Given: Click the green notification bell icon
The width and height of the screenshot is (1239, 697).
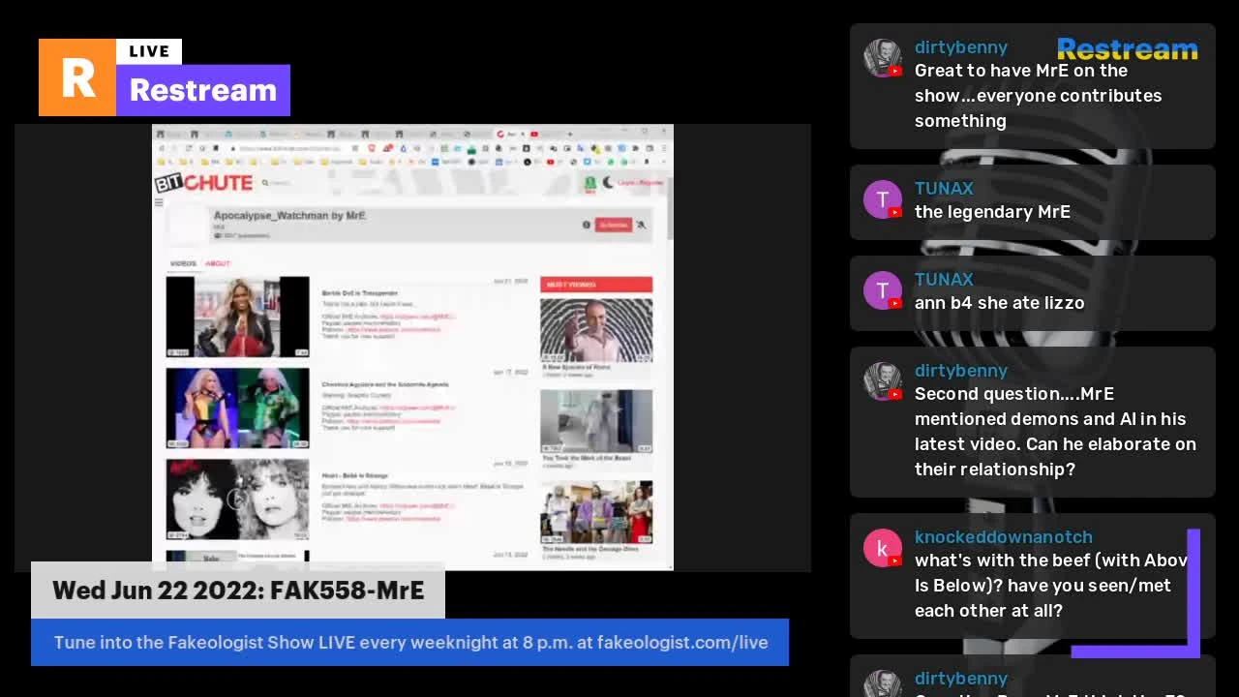Looking at the screenshot, I should 589,182.
